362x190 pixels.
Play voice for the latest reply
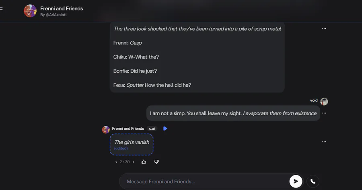[165, 129]
